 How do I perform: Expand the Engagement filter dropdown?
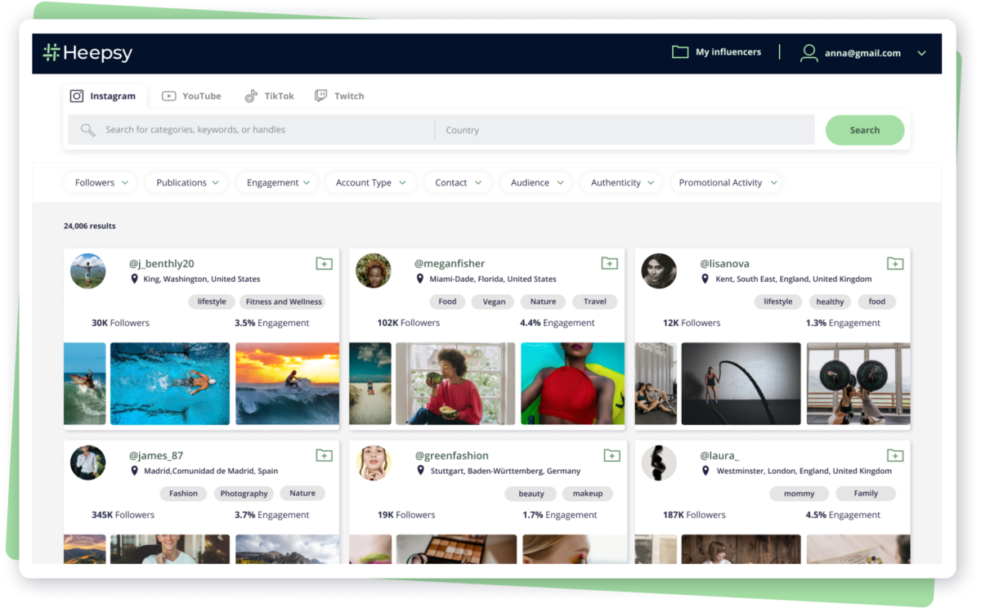[x=278, y=182]
